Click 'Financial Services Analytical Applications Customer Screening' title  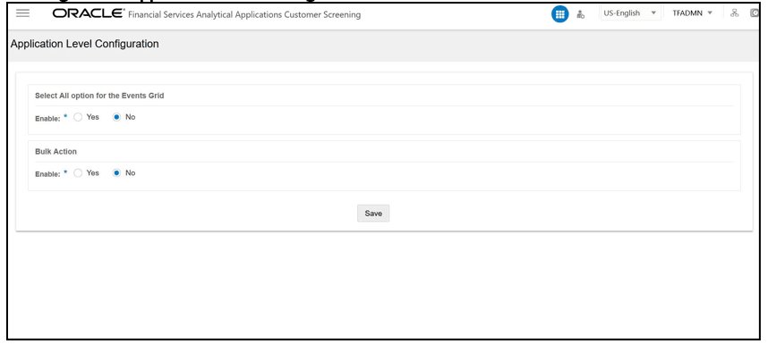(244, 14)
